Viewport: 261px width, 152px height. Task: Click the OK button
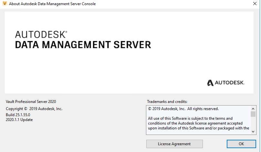(241, 144)
